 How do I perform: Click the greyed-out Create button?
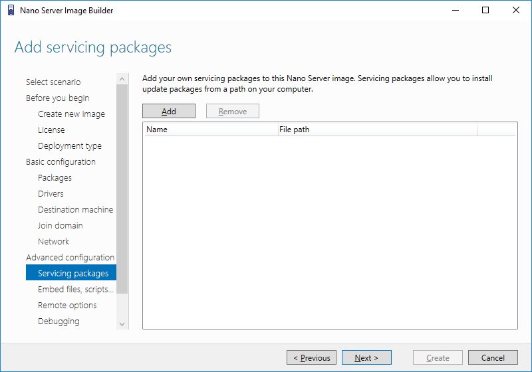pos(438,357)
